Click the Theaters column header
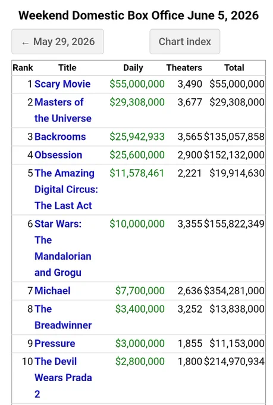 [184, 68]
